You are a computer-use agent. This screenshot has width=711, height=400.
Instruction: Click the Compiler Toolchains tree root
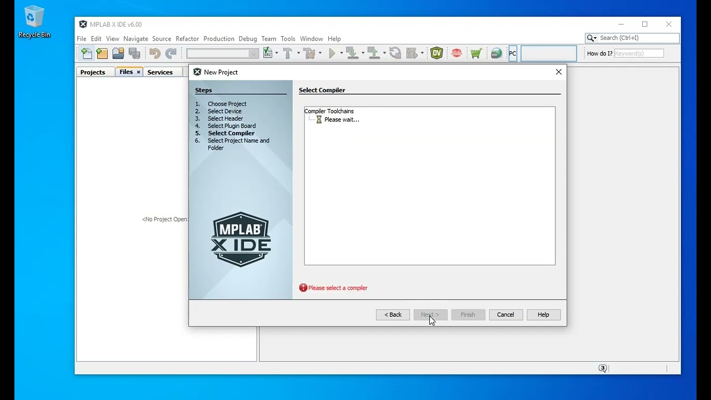coord(329,111)
